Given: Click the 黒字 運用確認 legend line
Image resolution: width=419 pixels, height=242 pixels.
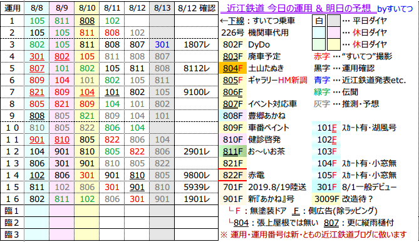Looking at the screenshot, I should (344, 68).
